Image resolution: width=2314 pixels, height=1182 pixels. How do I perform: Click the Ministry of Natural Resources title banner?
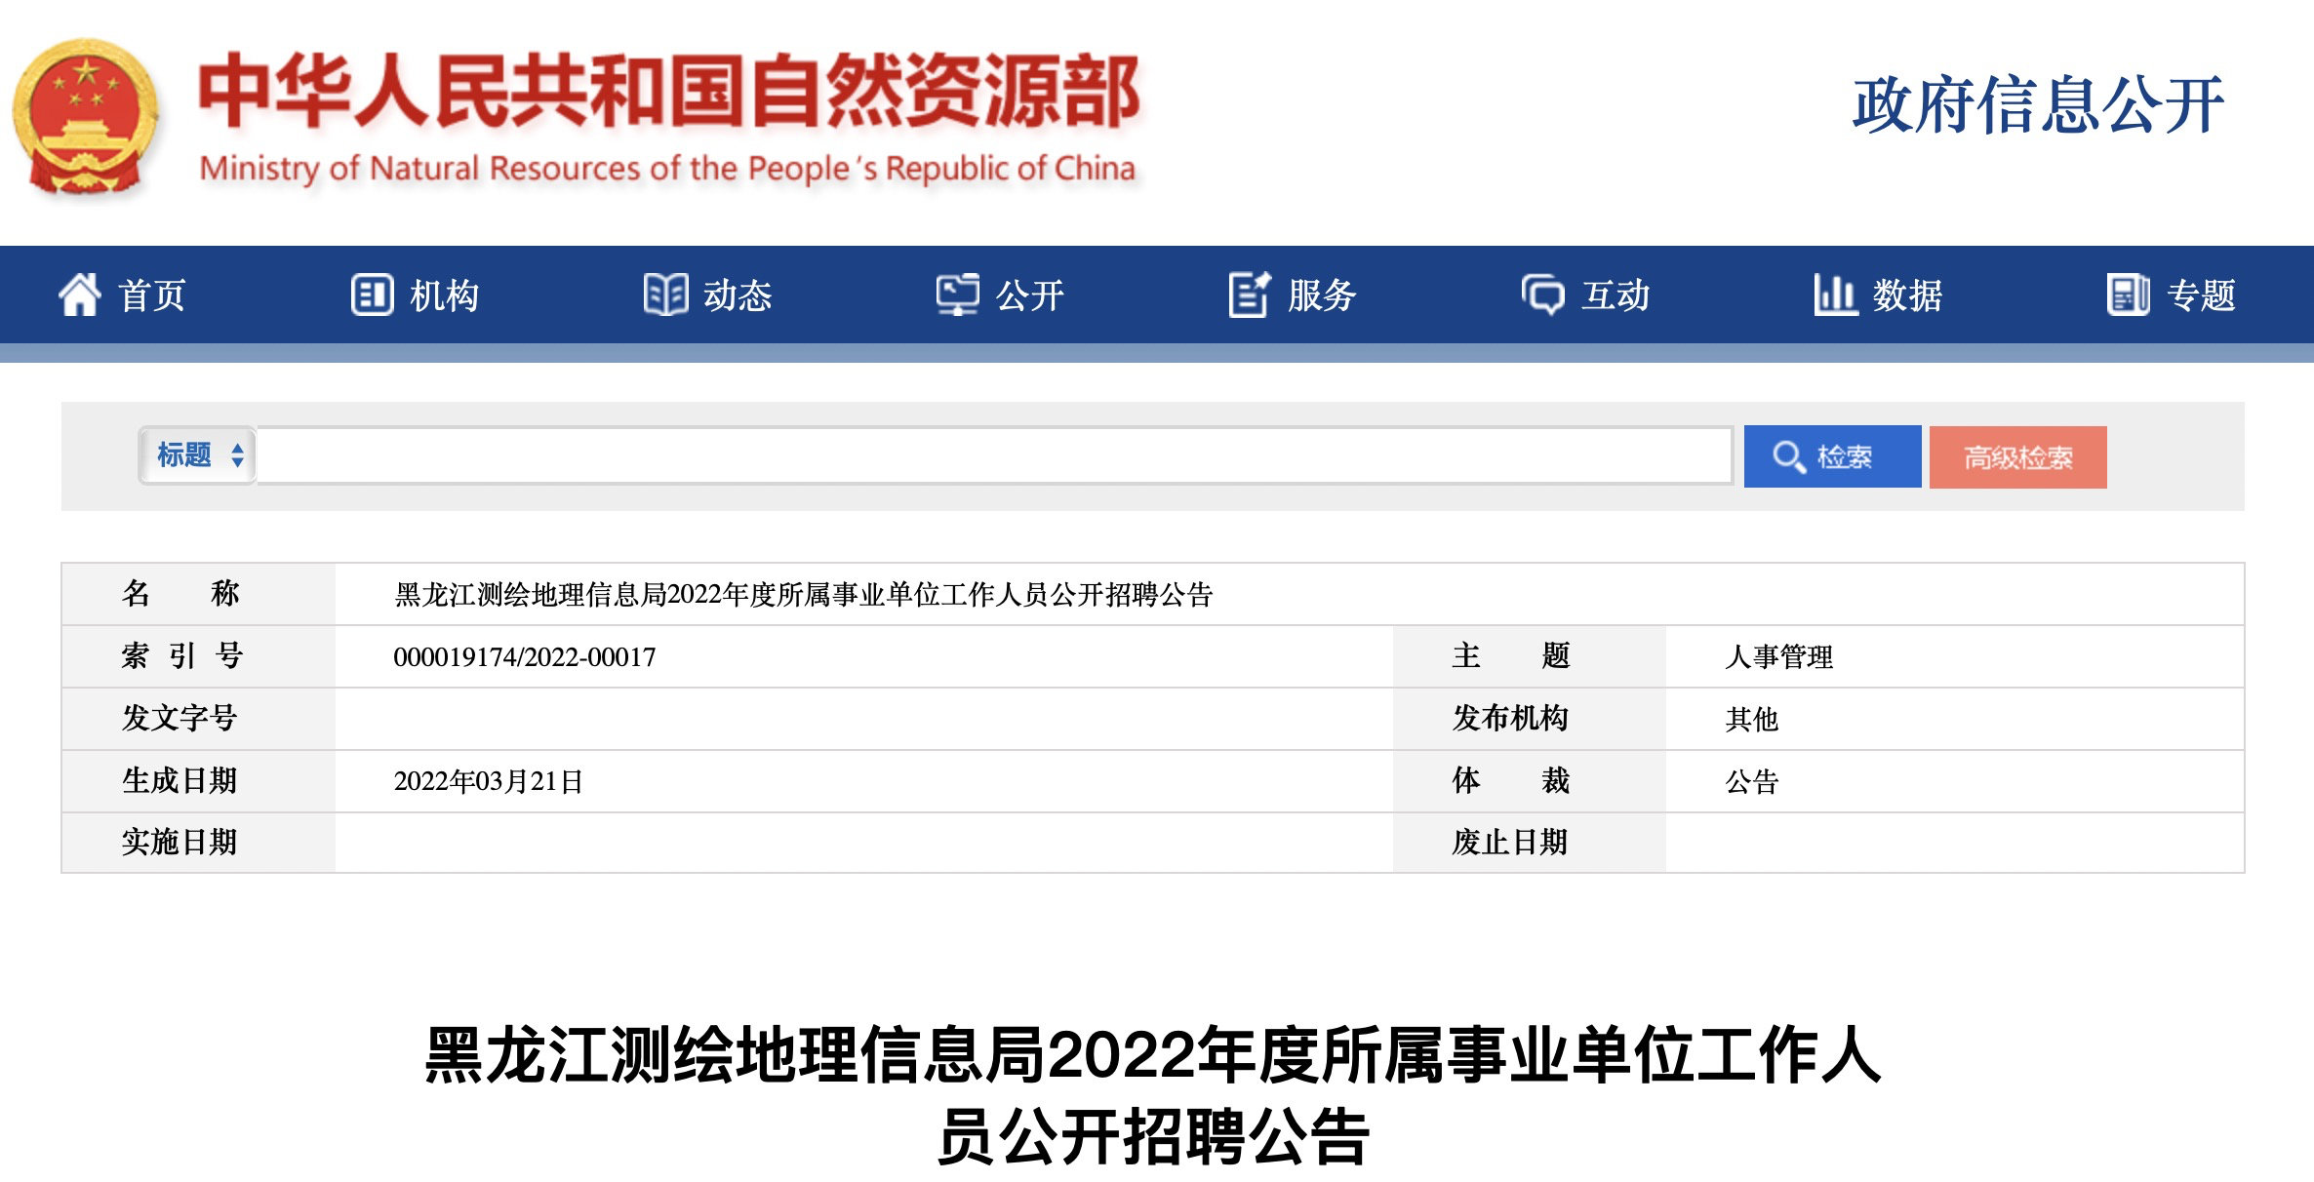tap(668, 117)
